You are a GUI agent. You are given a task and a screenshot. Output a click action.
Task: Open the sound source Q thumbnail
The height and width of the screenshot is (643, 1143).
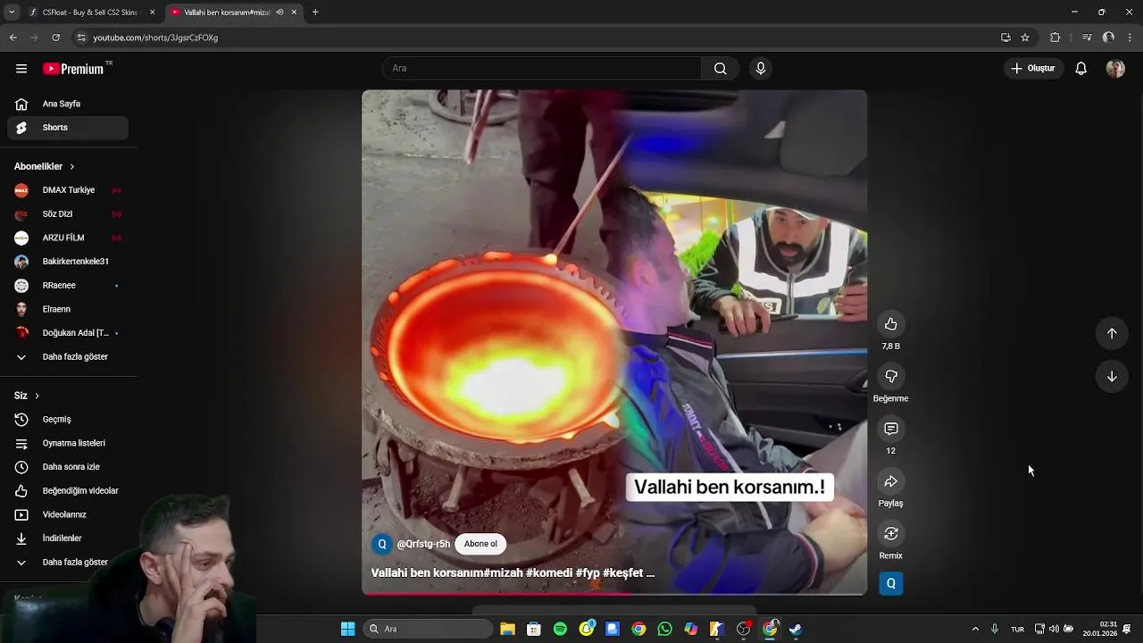point(890,583)
